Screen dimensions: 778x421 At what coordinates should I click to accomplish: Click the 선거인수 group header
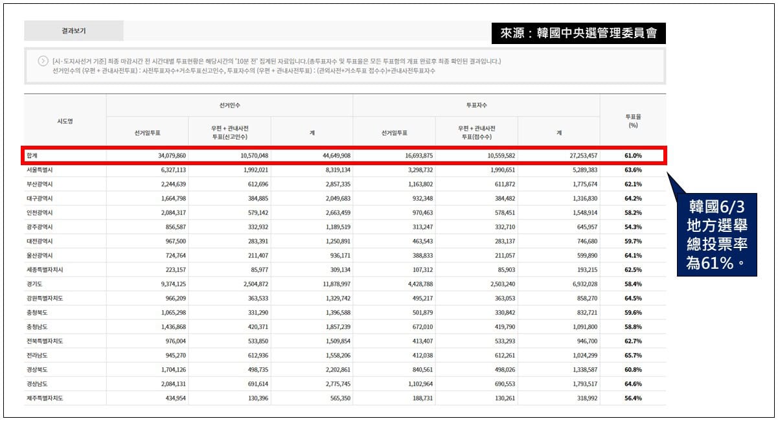coord(229,106)
